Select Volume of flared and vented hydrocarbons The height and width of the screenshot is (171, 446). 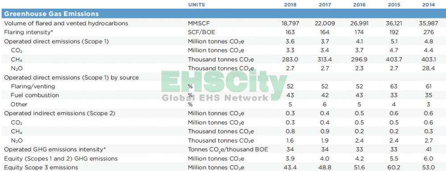66,24
